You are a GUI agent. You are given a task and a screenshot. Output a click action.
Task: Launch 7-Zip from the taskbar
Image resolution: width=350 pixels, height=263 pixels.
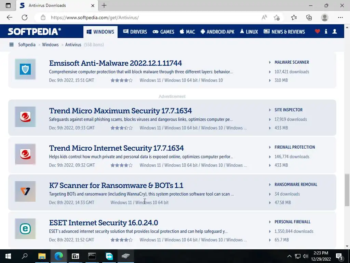coord(76,256)
